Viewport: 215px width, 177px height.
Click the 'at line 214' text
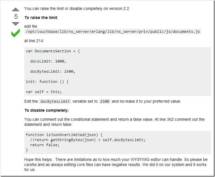pos(34,41)
